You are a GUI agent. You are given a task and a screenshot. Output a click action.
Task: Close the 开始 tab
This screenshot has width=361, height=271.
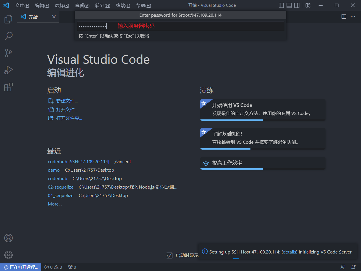[x=54, y=17]
